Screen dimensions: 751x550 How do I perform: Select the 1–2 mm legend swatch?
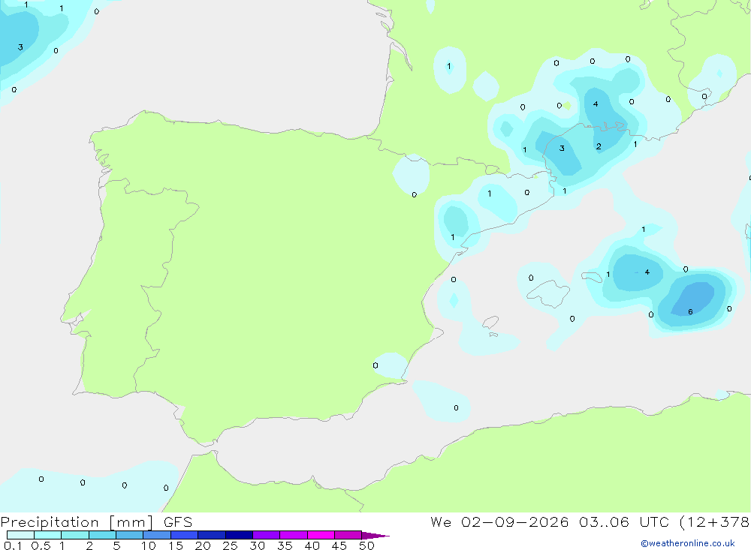pos(75,535)
